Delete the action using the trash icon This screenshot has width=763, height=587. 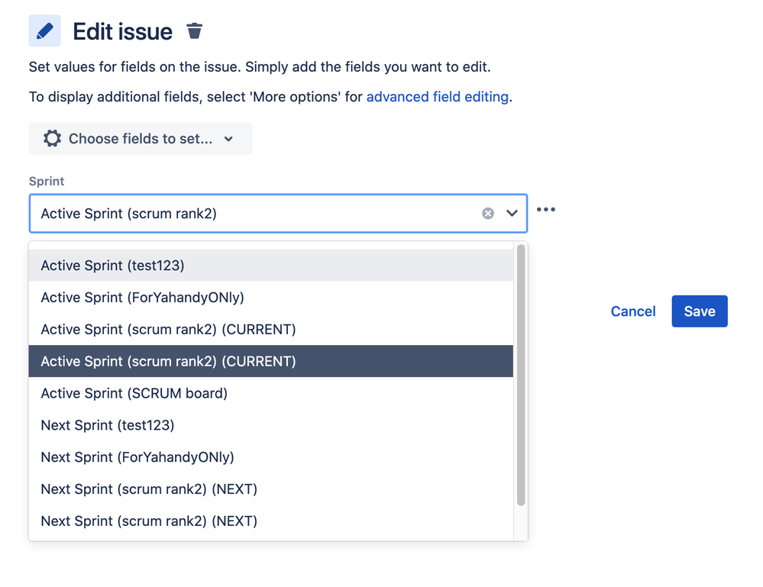click(x=195, y=31)
